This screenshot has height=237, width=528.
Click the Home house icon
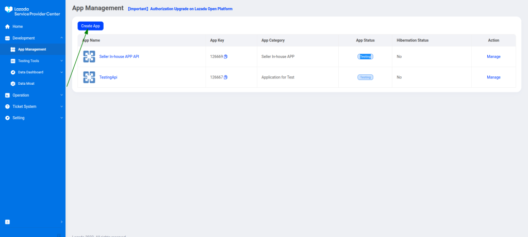[7, 26]
